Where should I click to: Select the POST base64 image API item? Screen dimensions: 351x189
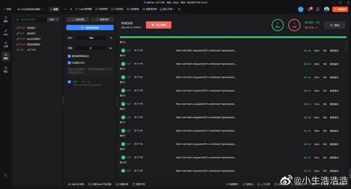[28, 39]
